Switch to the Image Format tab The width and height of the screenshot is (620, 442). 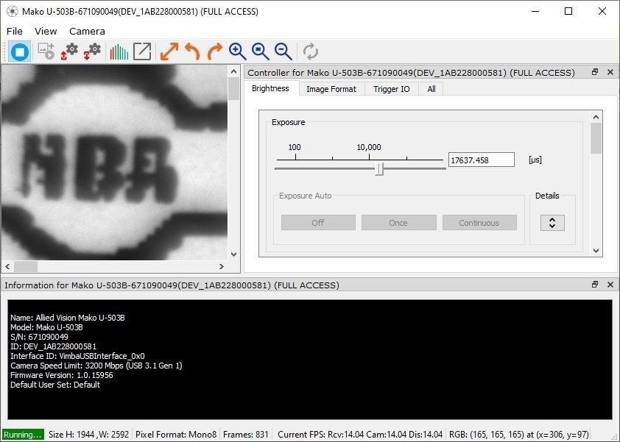[331, 89]
